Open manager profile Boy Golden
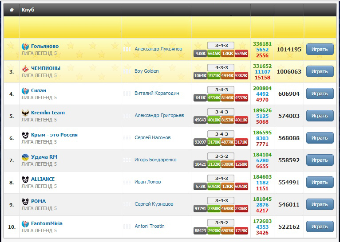340x242 pixels. pyautogui.click(x=146, y=71)
